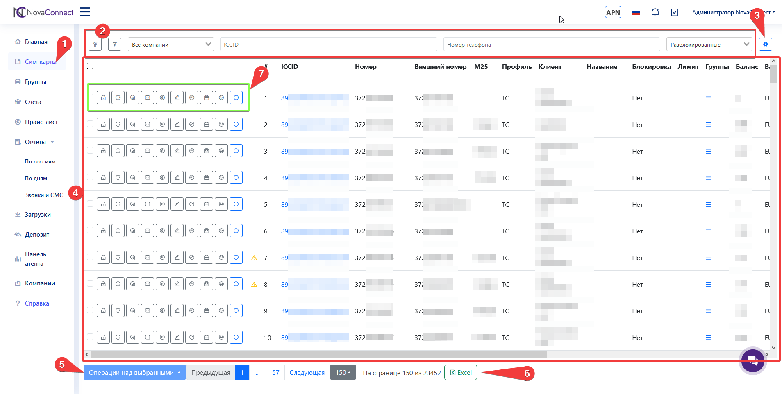Open the 'Разблокированные' status dropdown
Image resolution: width=782 pixels, height=394 pixels.
709,44
